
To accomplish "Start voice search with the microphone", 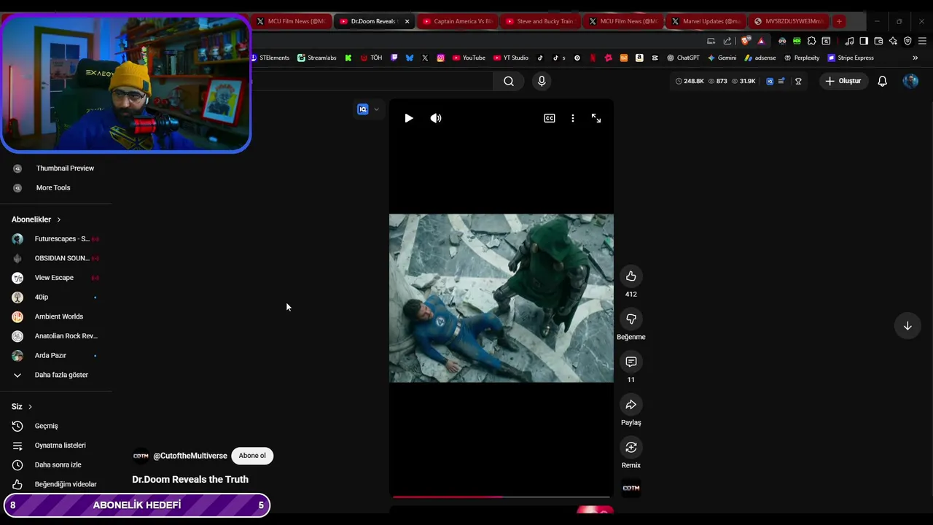I will (x=542, y=81).
